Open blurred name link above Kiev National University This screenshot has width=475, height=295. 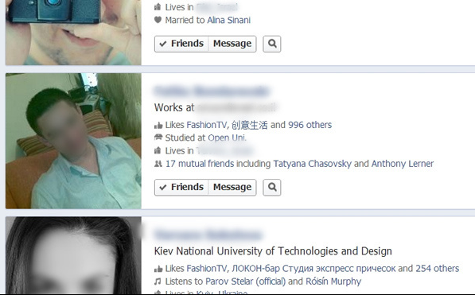click(208, 235)
